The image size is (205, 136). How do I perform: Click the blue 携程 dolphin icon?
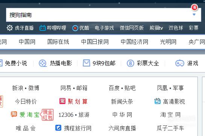58,128
